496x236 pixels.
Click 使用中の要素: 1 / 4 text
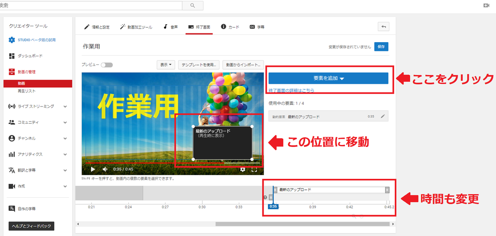coord(286,103)
